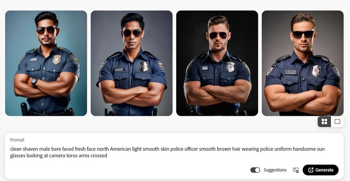Screen dimensions: 350x181
Task: Click the word 'American' in the prompt
Action: [x=120, y=149]
